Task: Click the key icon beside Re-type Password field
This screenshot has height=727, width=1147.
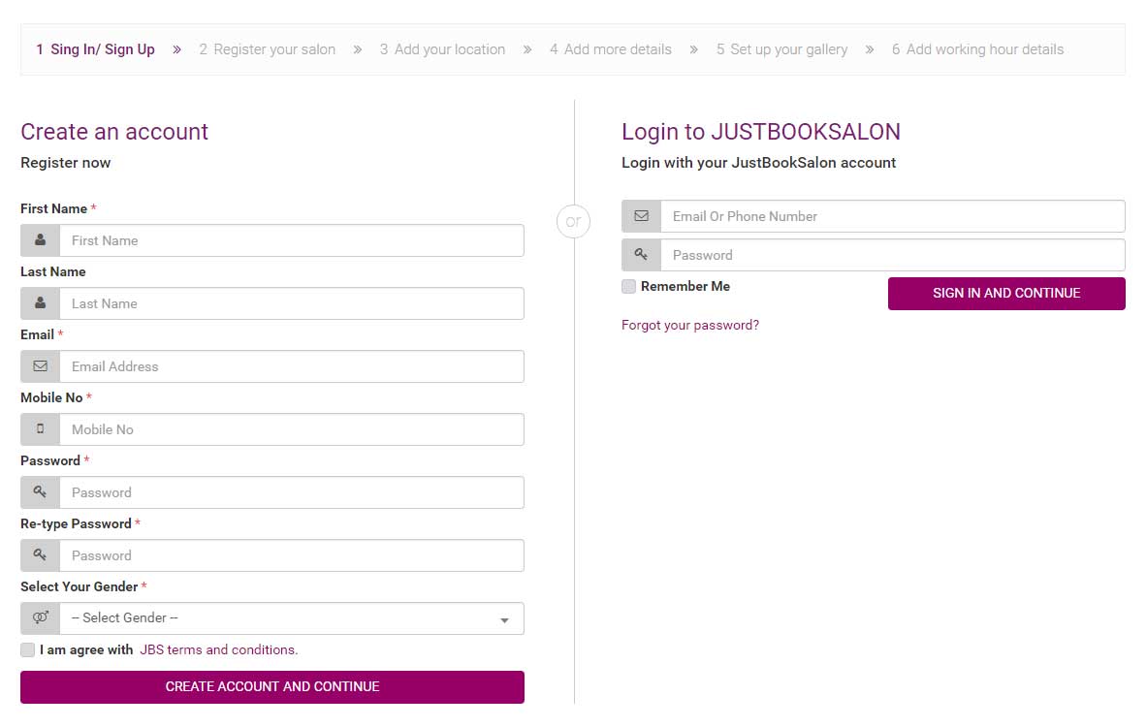Action: (40, 555)
